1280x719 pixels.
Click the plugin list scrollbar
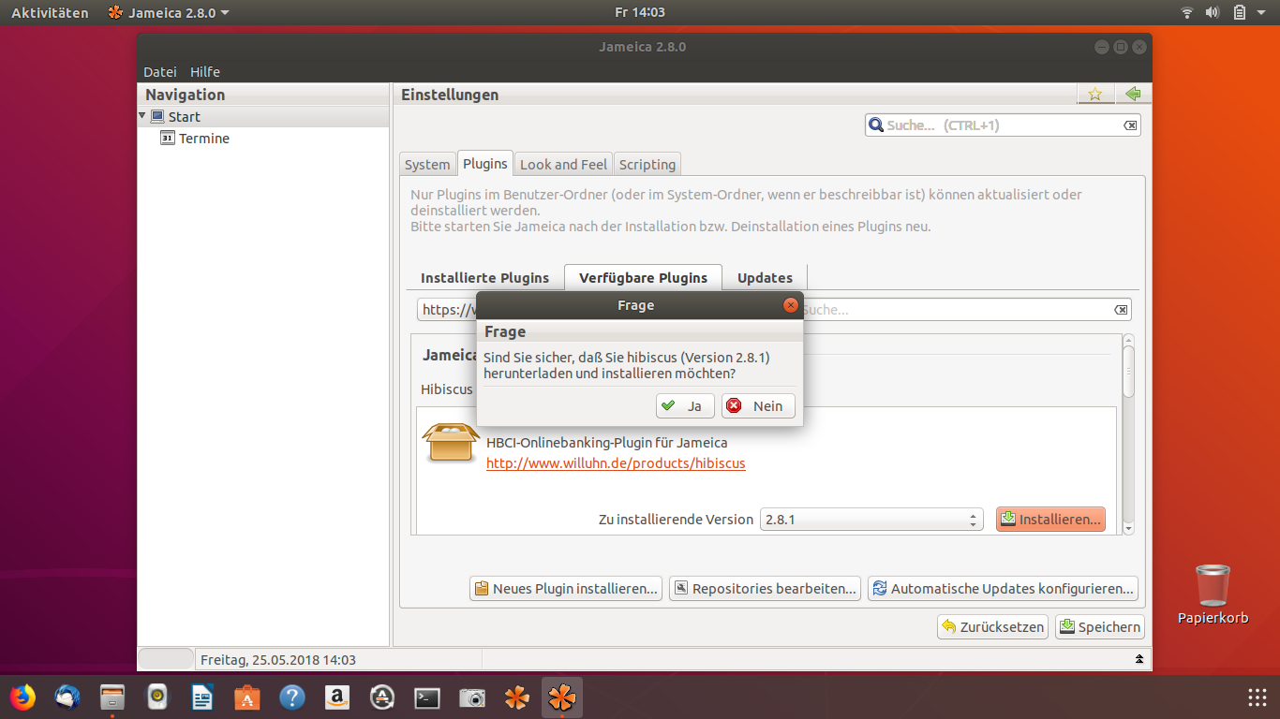point(1128,373)
